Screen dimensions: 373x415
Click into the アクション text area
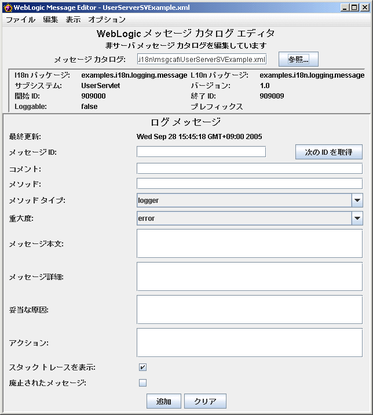250,343
